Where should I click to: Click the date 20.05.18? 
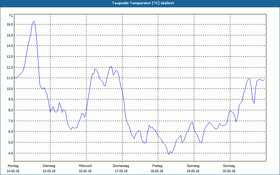point(229,171)
